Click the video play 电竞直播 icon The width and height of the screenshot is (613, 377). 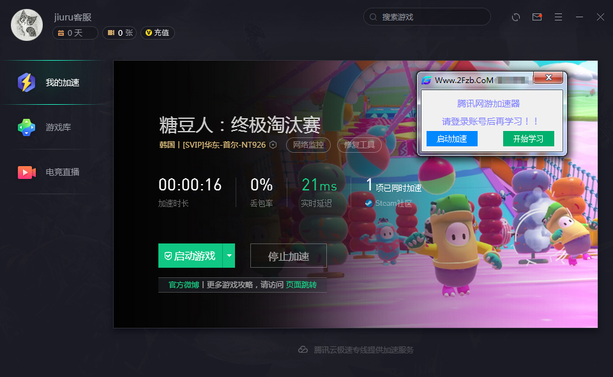point(27,172)
